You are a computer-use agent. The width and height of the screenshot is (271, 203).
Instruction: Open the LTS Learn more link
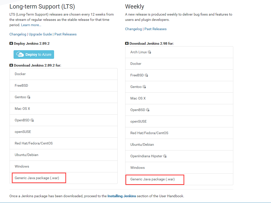click(x=31, y=25)
